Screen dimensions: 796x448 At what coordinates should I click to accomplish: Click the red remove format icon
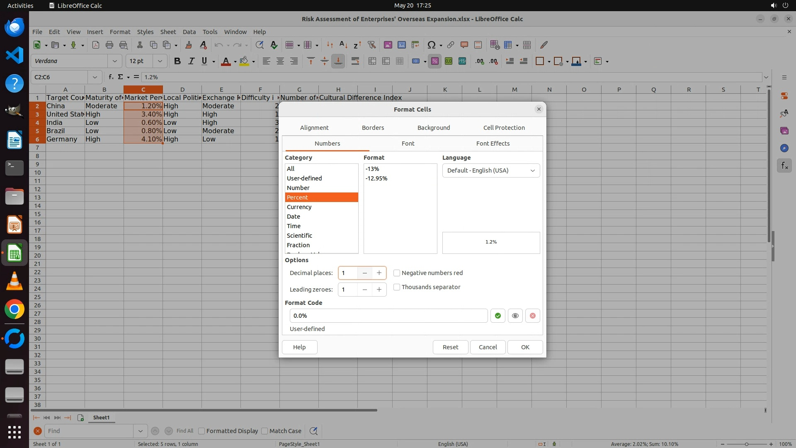[x=532, y=316]
